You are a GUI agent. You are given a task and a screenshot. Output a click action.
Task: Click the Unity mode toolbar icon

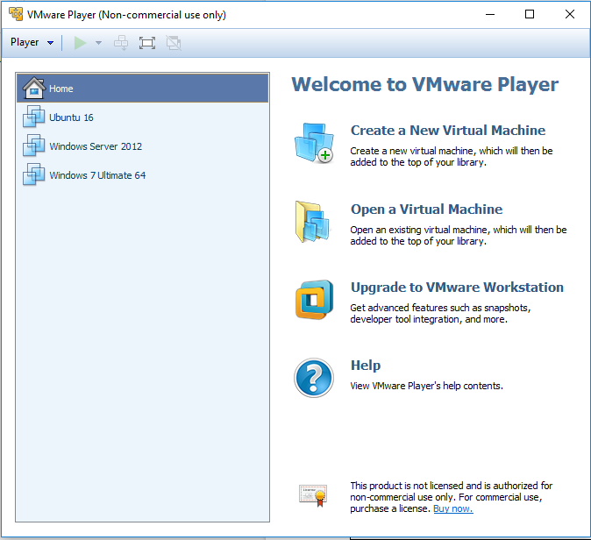pyautogui.click(x=174, y=43)
